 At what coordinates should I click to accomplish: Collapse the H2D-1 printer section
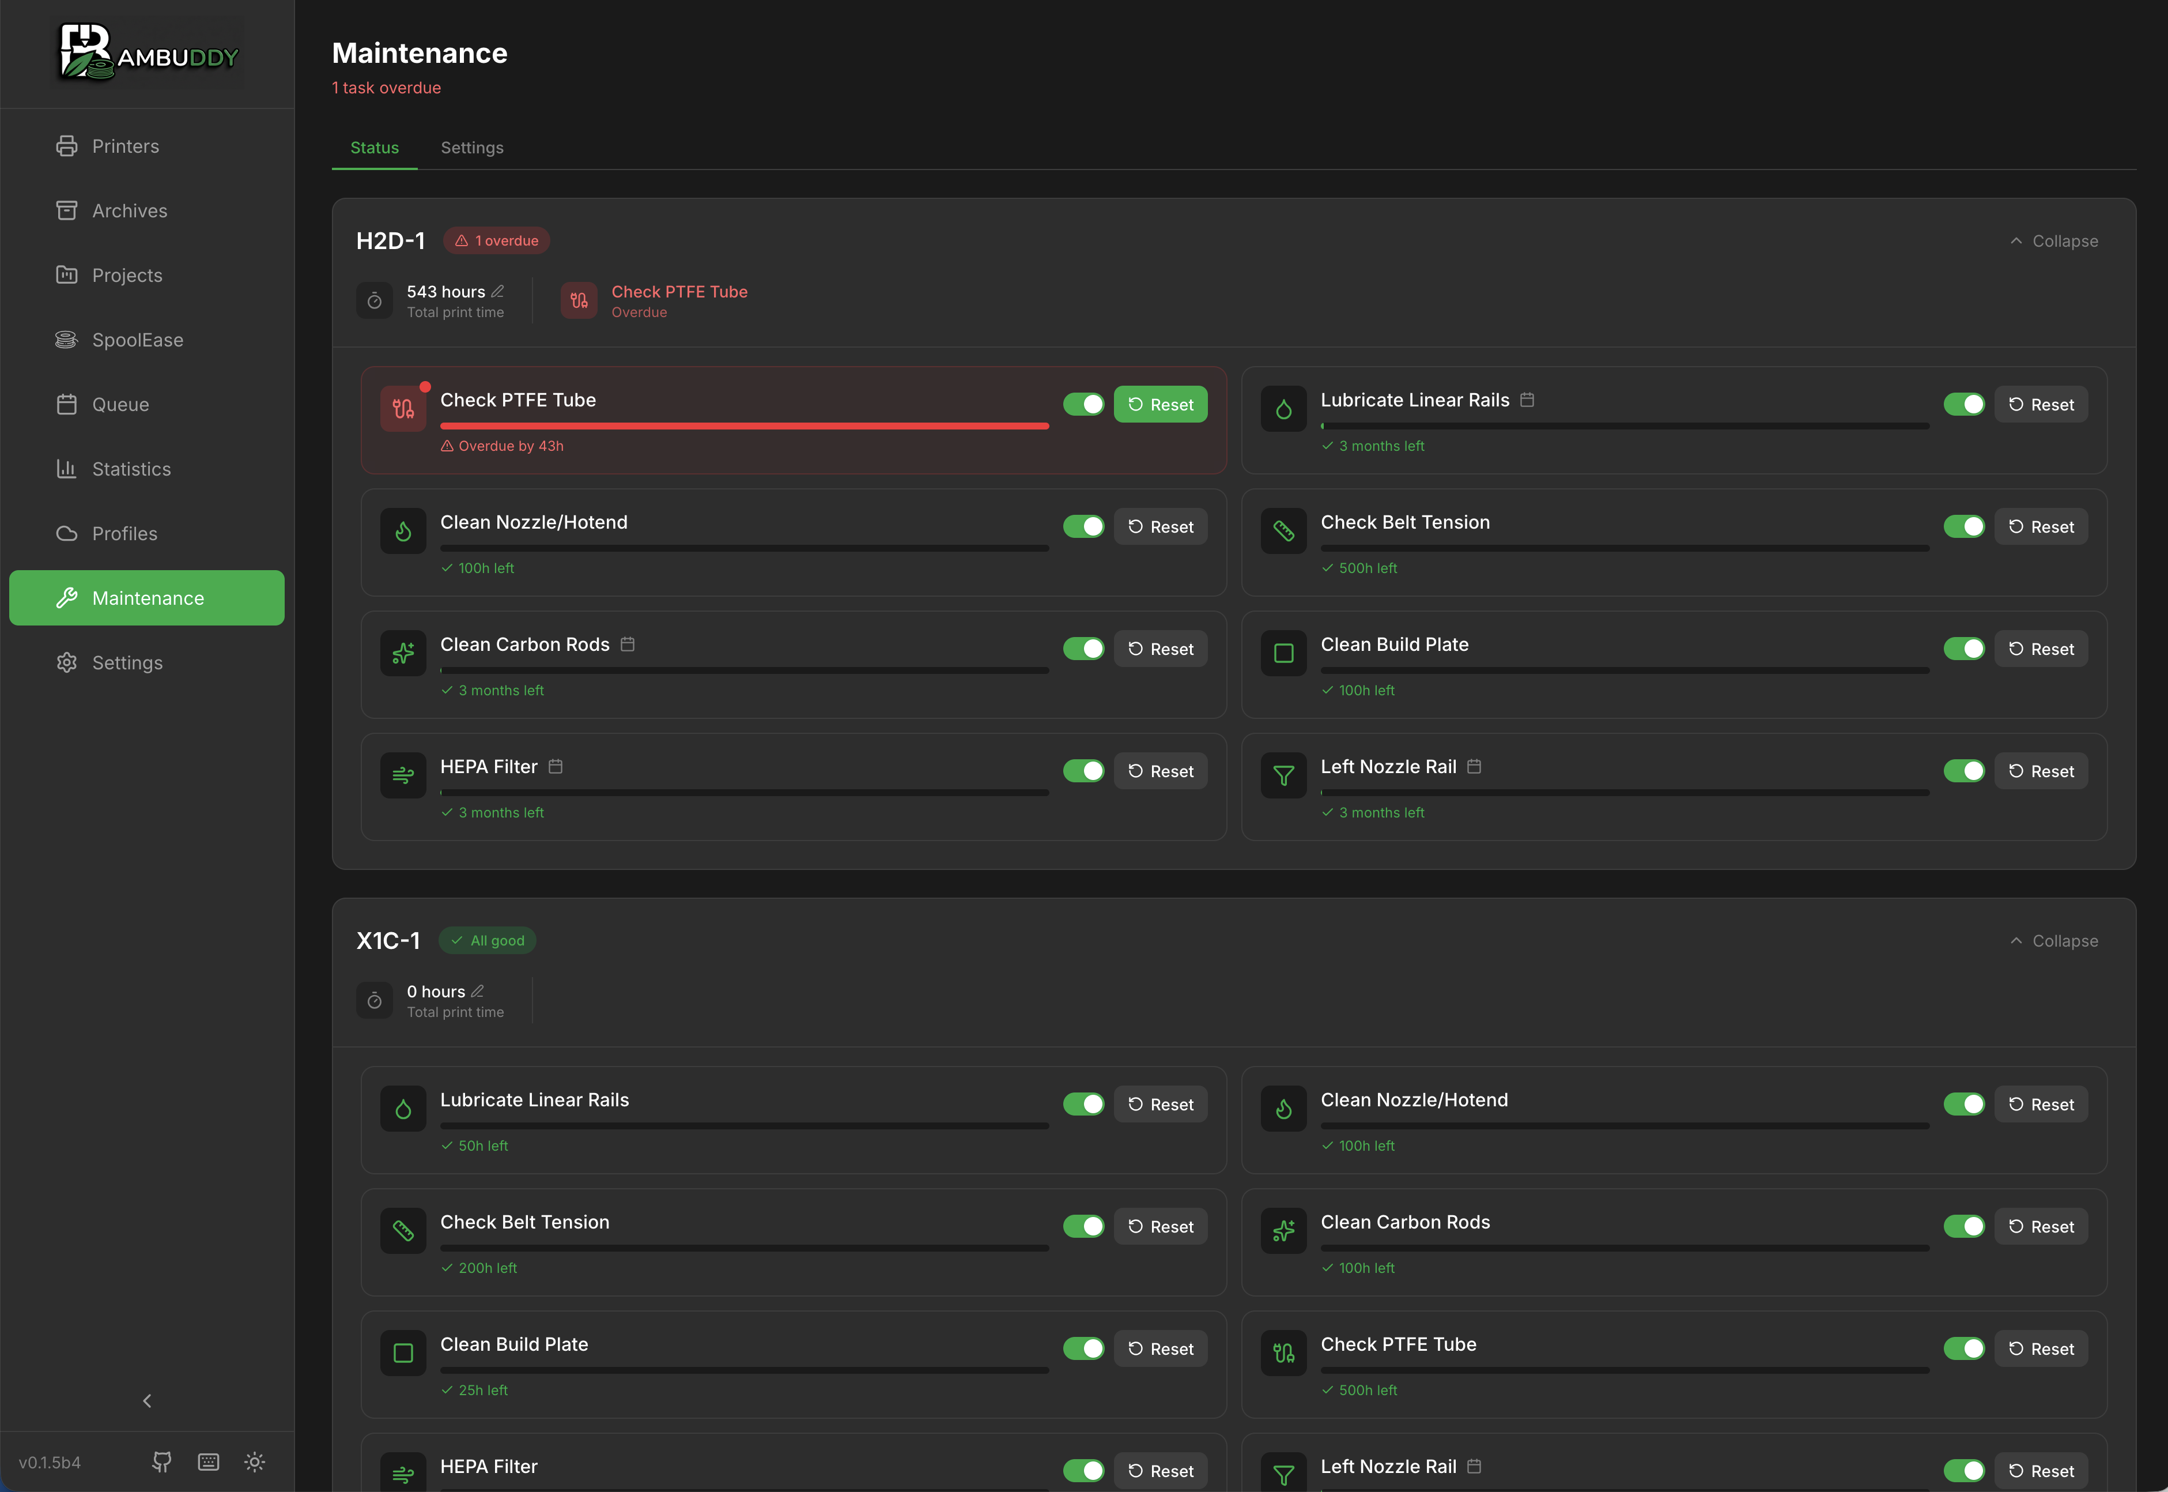(x=2054, y=241)
